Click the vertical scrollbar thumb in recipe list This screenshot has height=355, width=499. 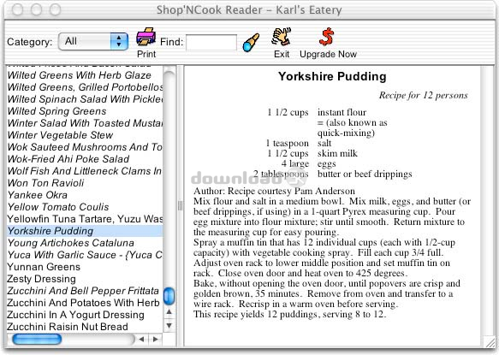click(x=169, y=296)
